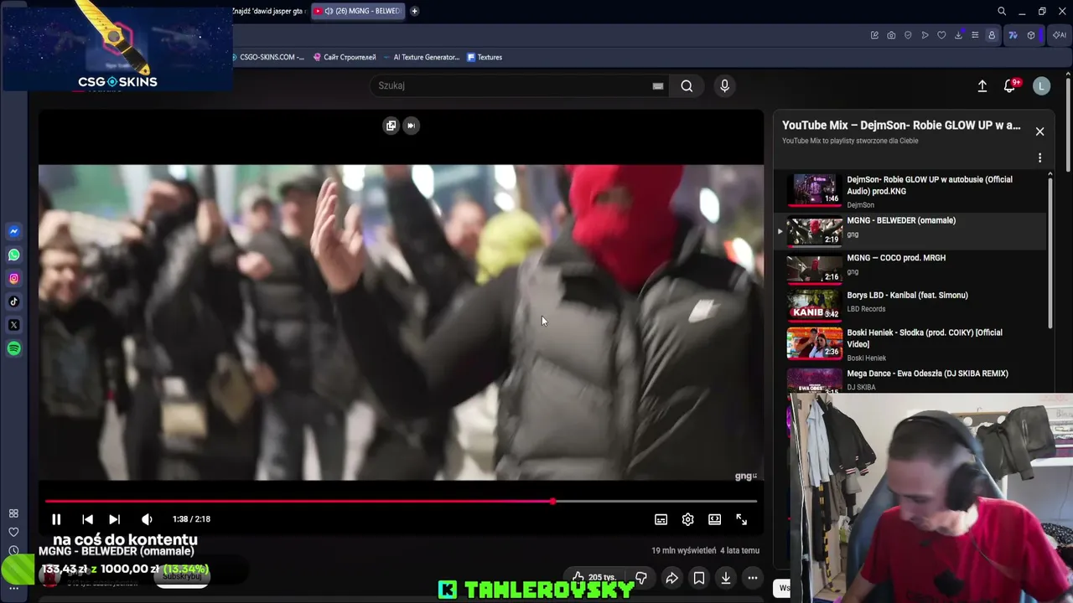Open the on-screen keyboard in search box

[x=658, y=85]
